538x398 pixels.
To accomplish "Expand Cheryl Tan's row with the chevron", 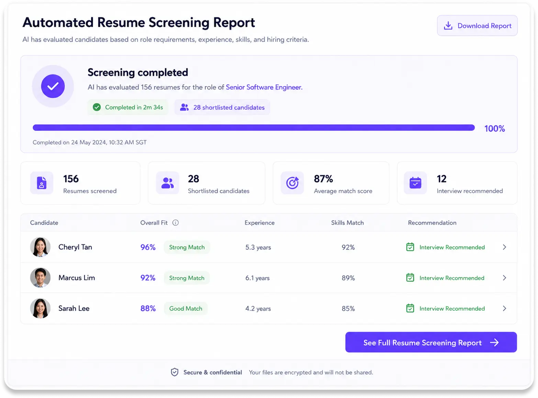I will coord(504,247).
